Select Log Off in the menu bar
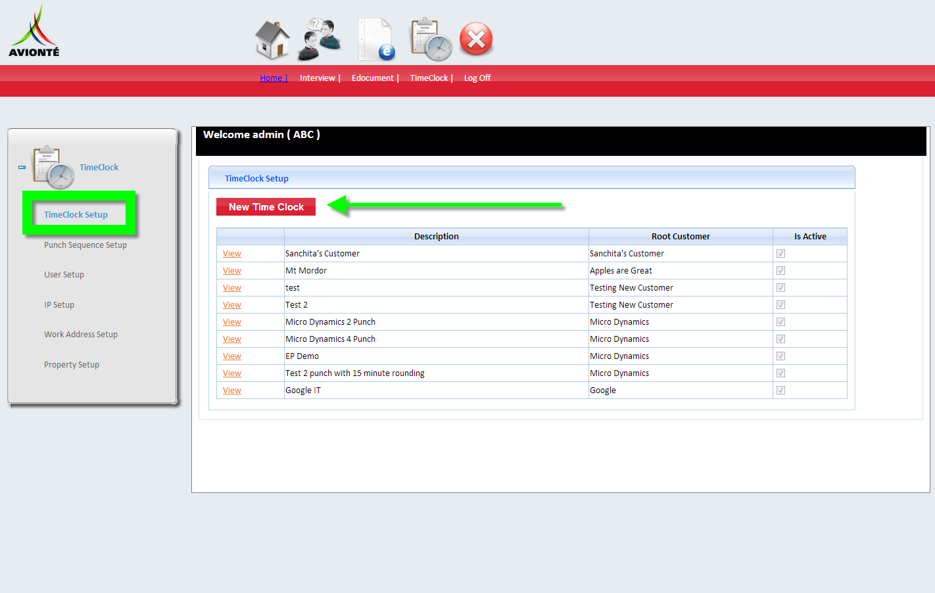The image size is (935, 593). pos(477,78)
